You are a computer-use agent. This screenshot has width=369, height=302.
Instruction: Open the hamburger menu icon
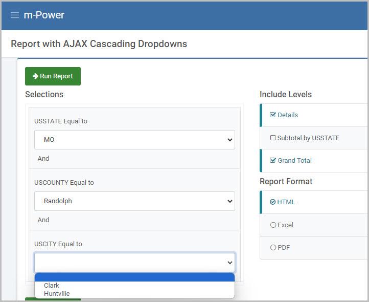click(x=15, y=15)
